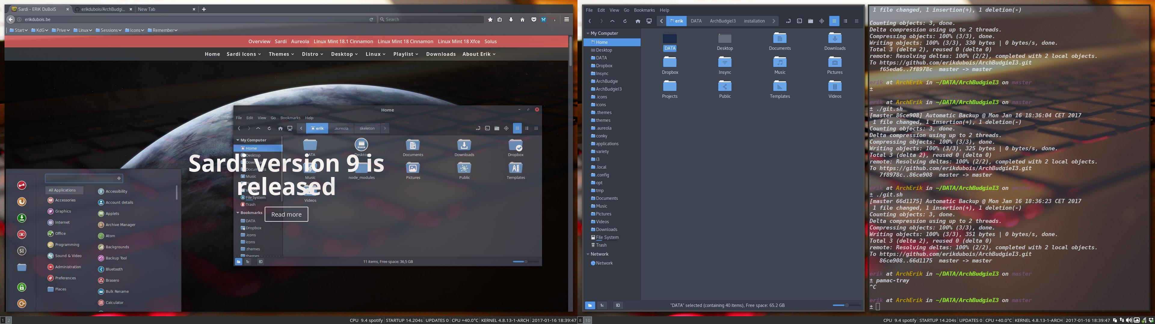
Task: Reload the page via address bar reload icon
Action: pyautogui.click(x=371, y=20)
